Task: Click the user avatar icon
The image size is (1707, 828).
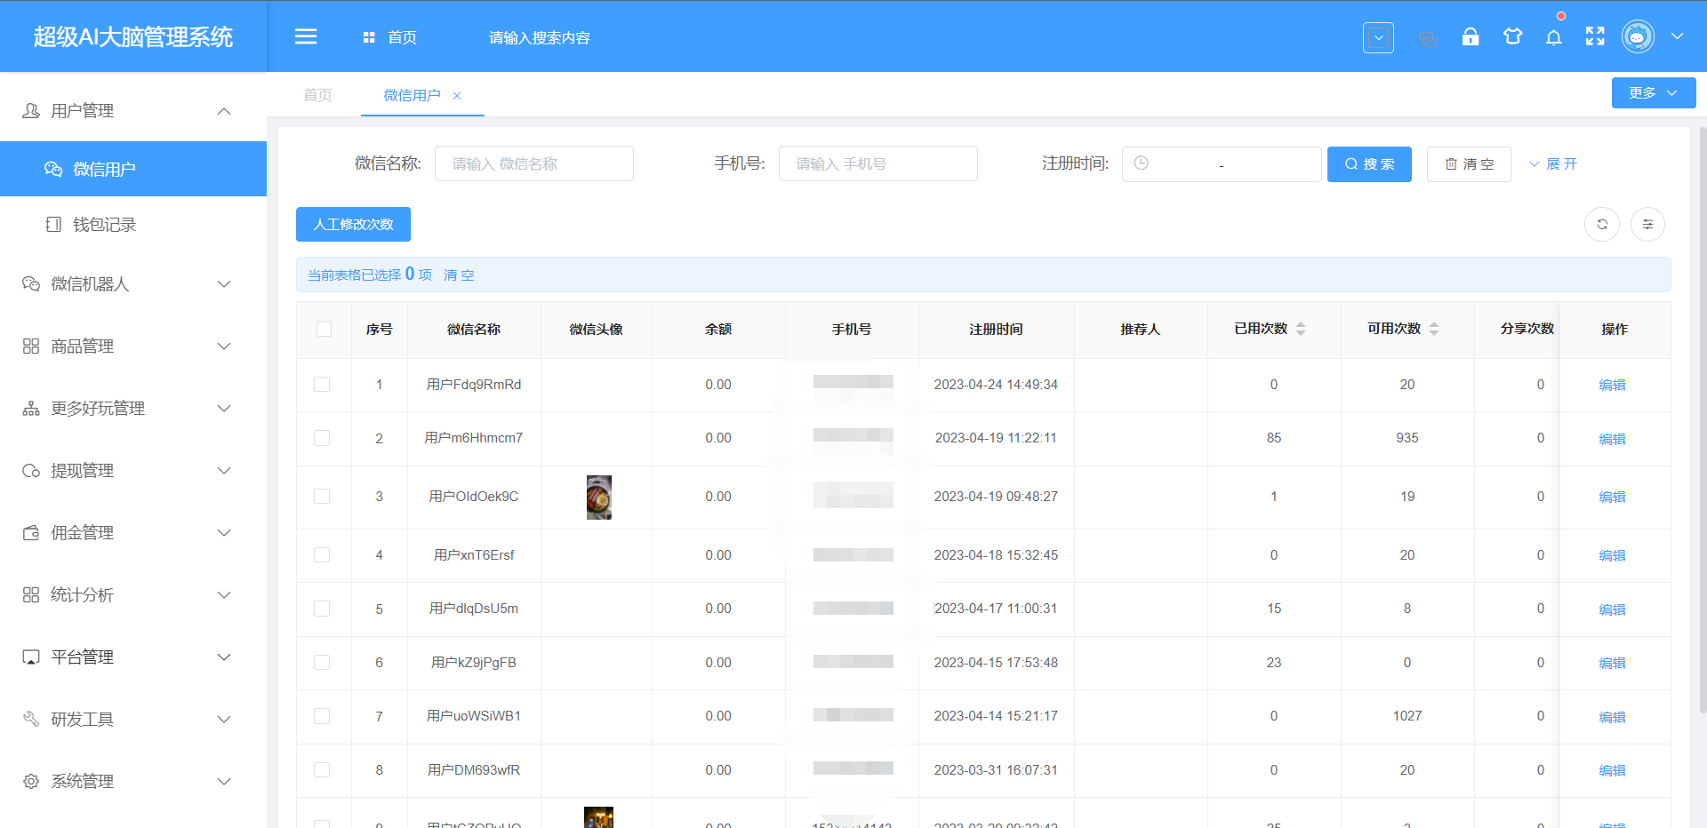Action: pyautogui.click(x=1637, y=37)
